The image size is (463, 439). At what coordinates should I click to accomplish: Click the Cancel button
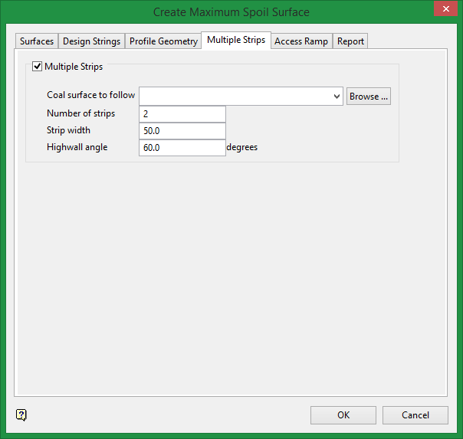(415, 415)
